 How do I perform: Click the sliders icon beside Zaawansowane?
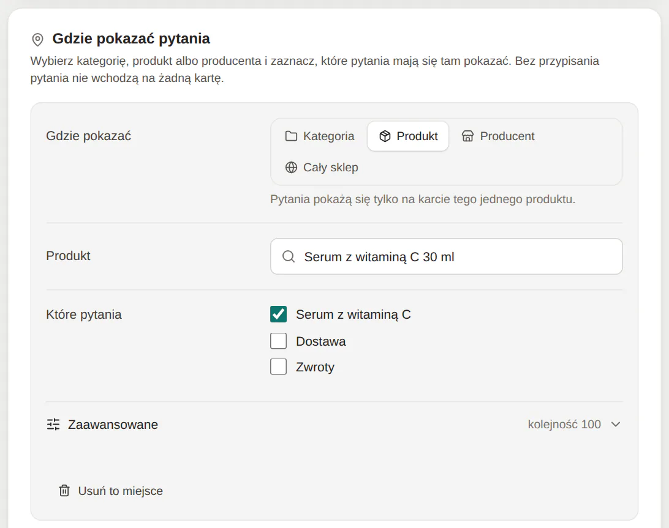(x=53, y=425)
